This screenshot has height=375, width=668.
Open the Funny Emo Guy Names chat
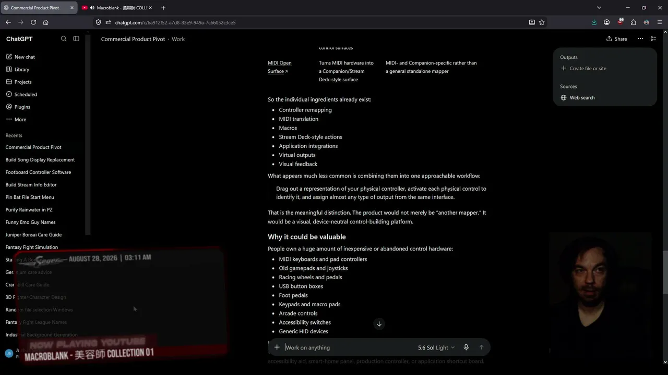[30, 222]
